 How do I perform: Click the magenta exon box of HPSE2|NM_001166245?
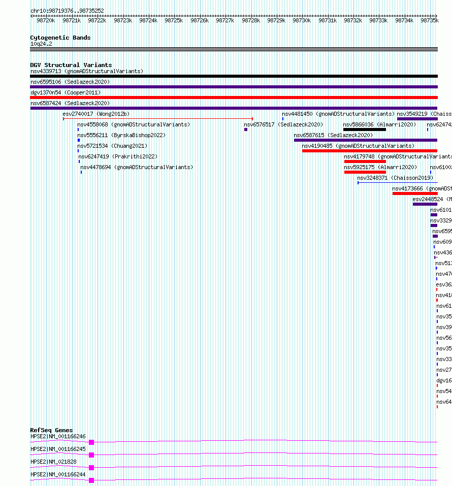pyautogui.click(x=91, y=455)
